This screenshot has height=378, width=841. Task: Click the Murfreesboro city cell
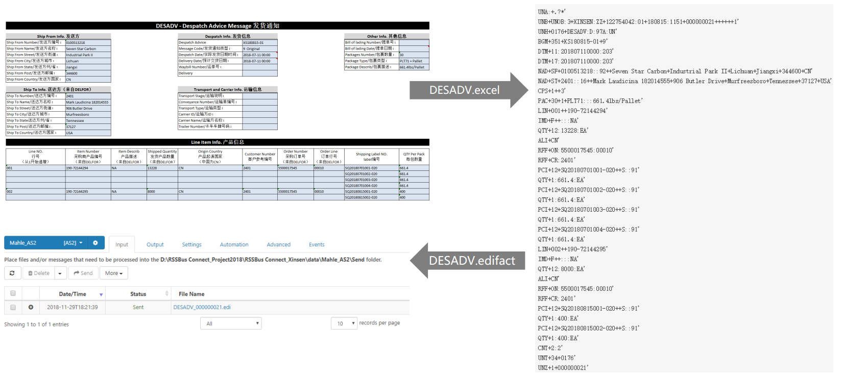coord(88,114)
